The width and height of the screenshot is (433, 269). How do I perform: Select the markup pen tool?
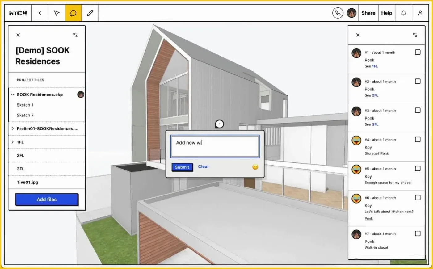90,13
